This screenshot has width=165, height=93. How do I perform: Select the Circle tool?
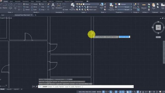(10, 6)
